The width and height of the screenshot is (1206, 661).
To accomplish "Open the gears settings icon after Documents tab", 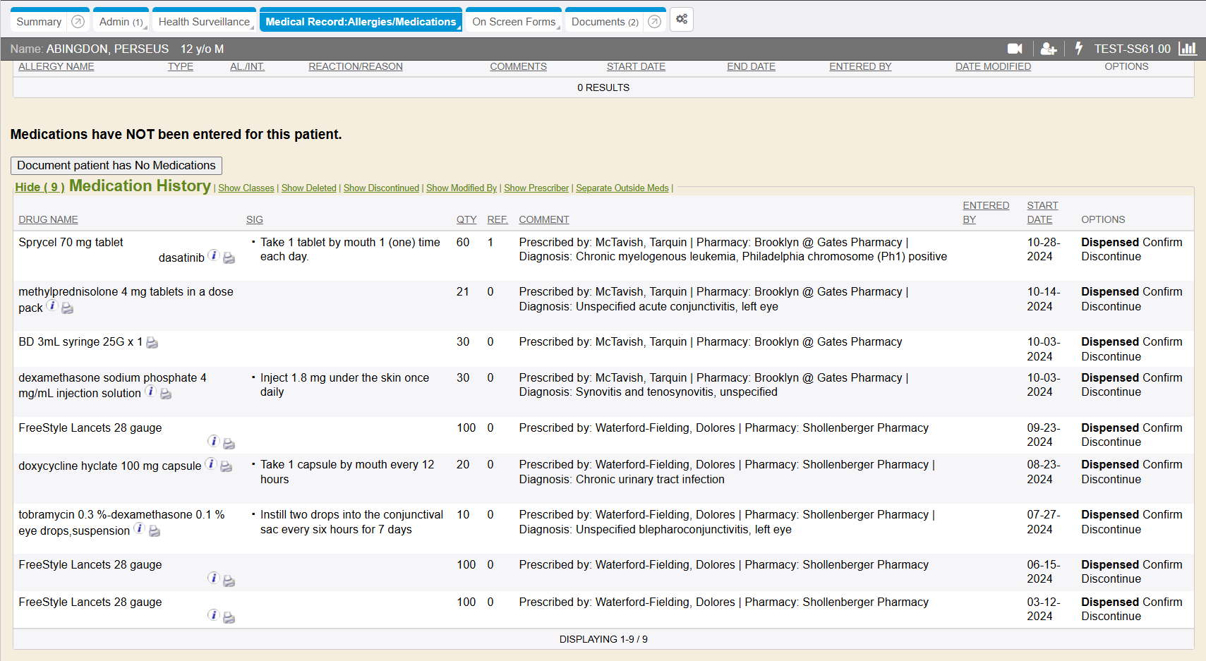I will pos(681,20).
